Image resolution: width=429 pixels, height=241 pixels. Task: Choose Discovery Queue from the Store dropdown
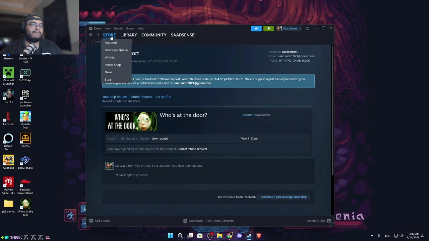point(116,50)
